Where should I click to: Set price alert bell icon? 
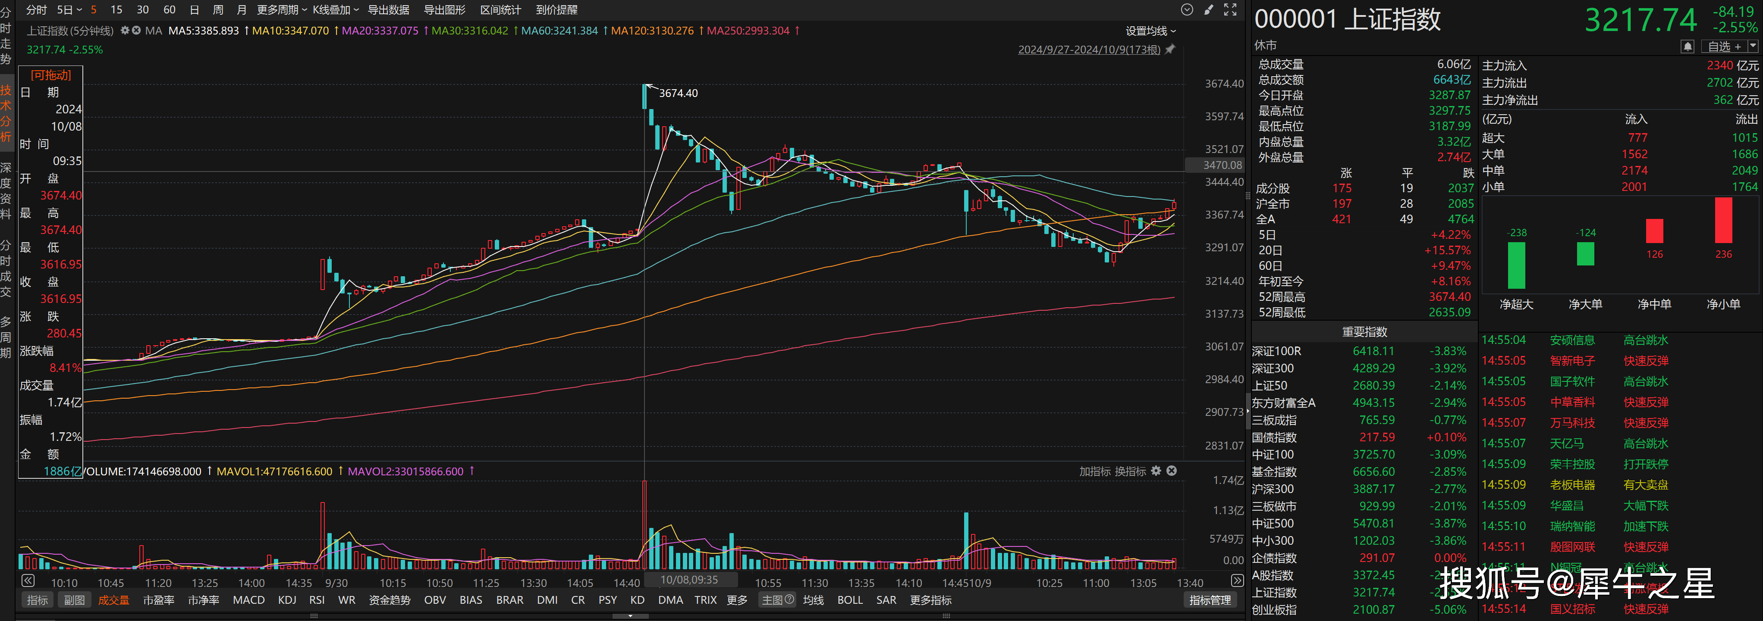(x=1687, y=47)
